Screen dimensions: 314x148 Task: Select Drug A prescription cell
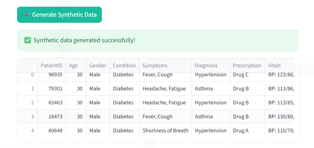tap(241, 131)
